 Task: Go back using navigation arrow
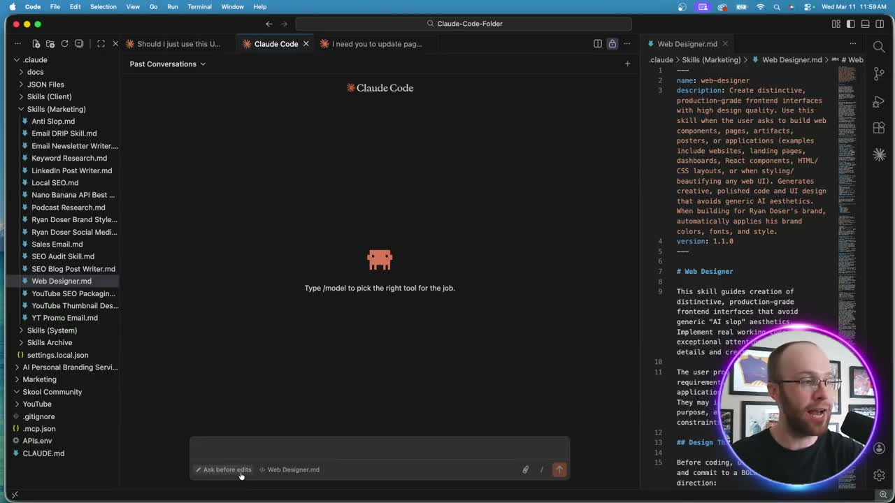click(x=269, y=24)
